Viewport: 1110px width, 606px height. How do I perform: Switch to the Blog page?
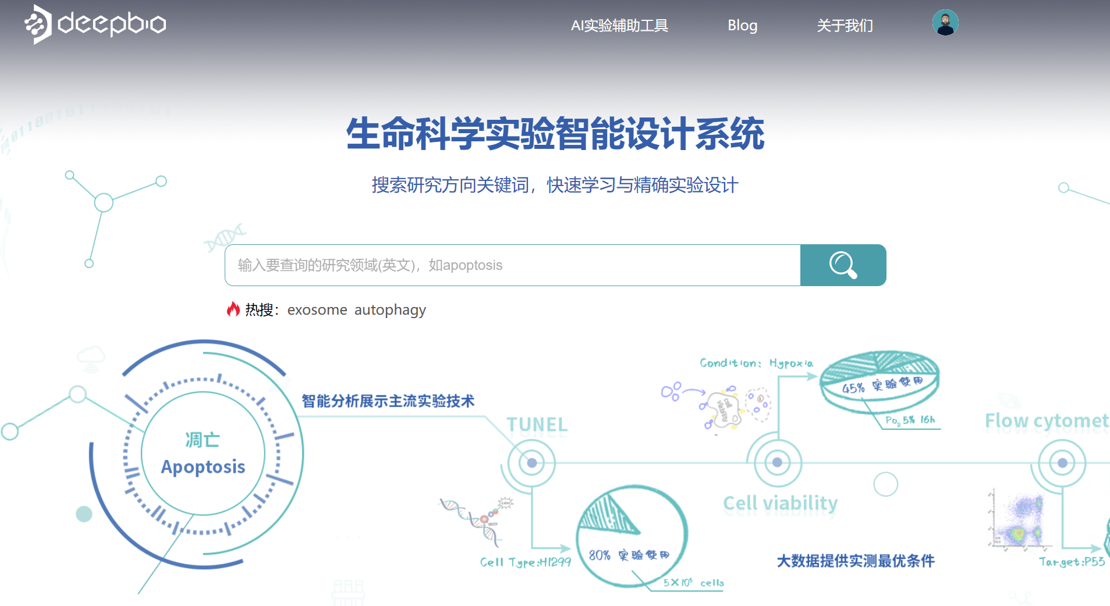742,25
